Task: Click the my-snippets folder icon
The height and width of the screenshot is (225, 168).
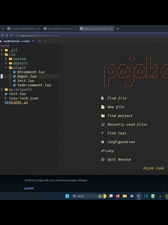Action: 6,90
